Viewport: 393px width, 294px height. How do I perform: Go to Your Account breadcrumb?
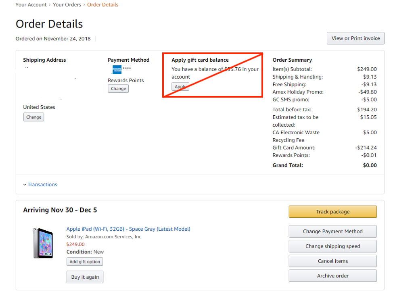coord(31,5)
